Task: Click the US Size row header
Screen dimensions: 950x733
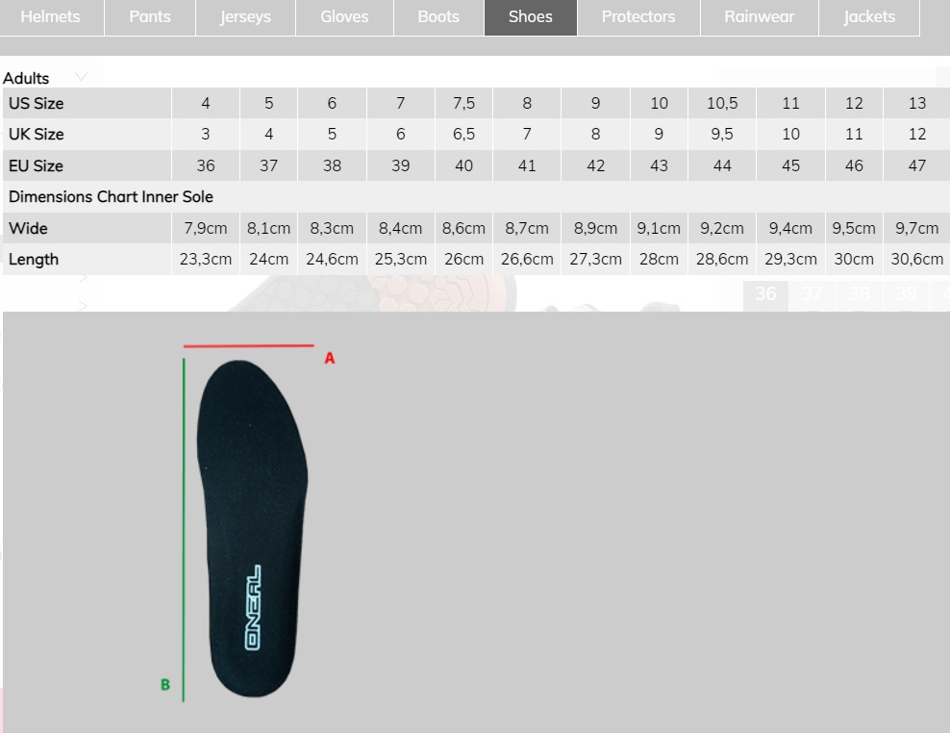Action: click(x=87, y=103)
